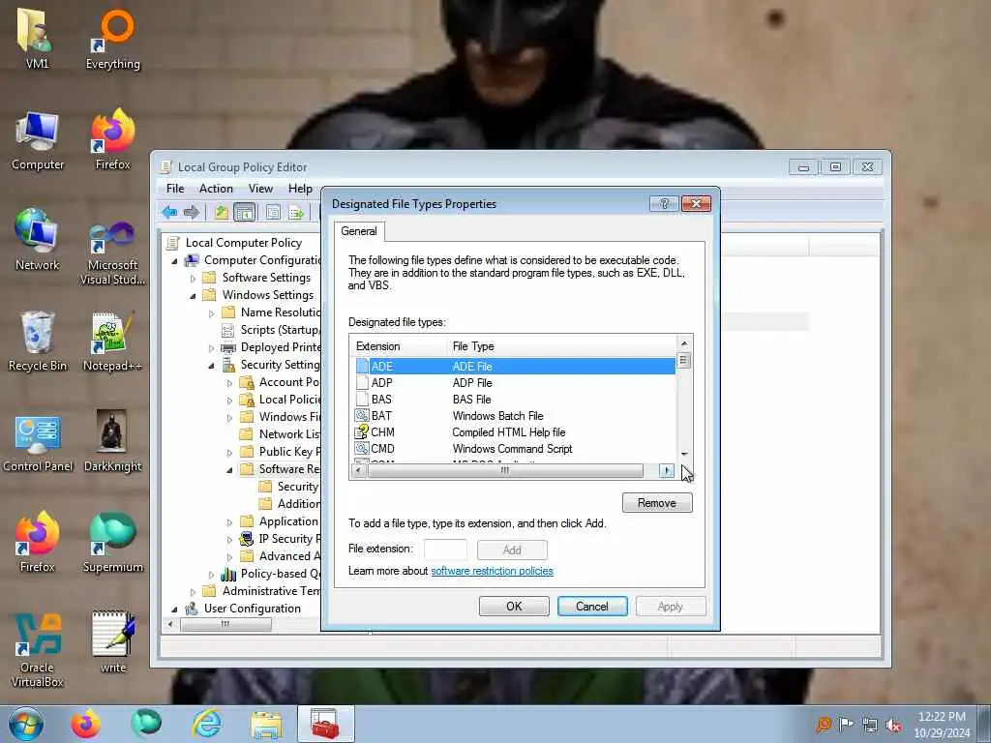Click the muted volume tray icon
Screen dimensions: 991x743
pyautogui.click(x=893, y=725)
